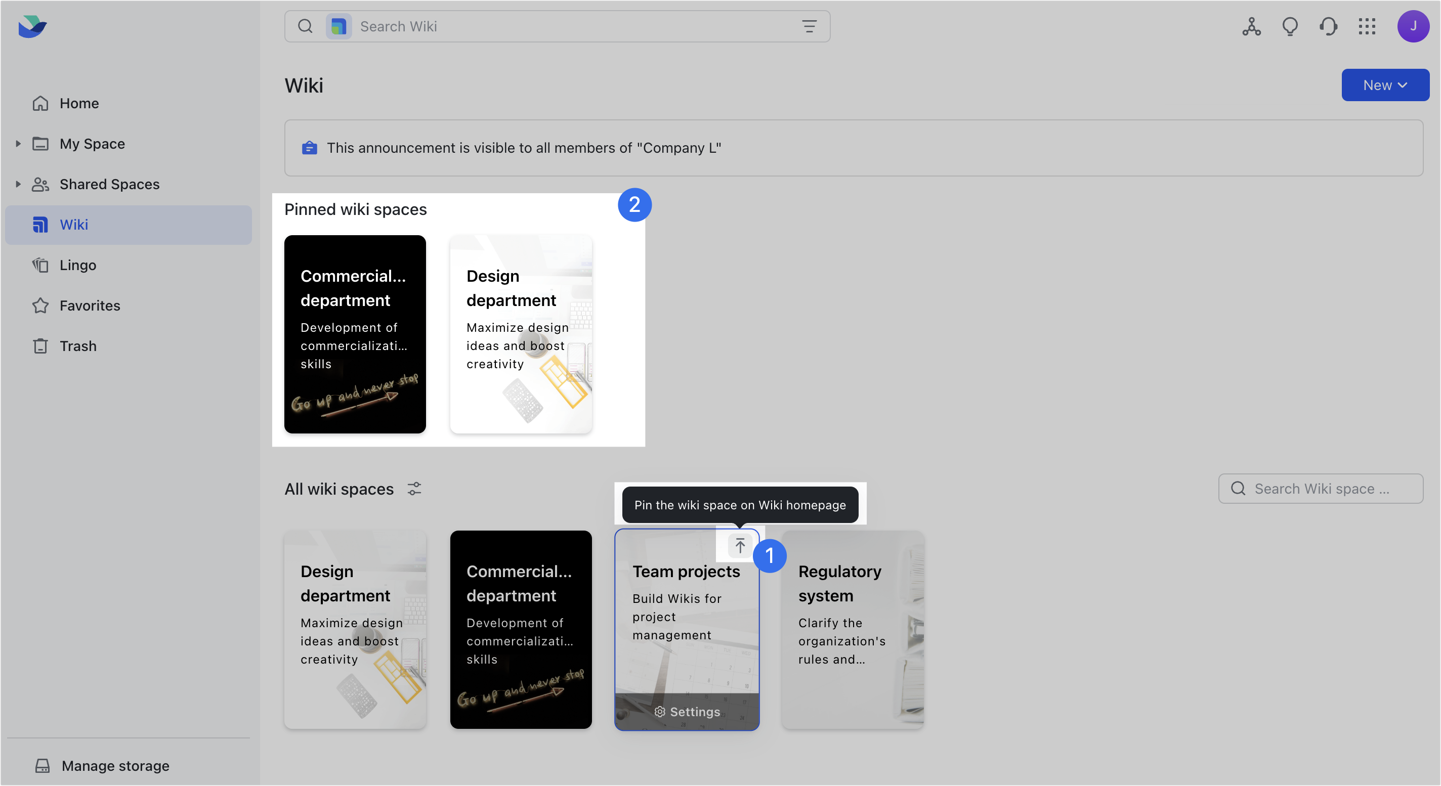Open the headset help center icon
The height and width of the screenshot is (786, 1441).
click(x=1329, y=26)
